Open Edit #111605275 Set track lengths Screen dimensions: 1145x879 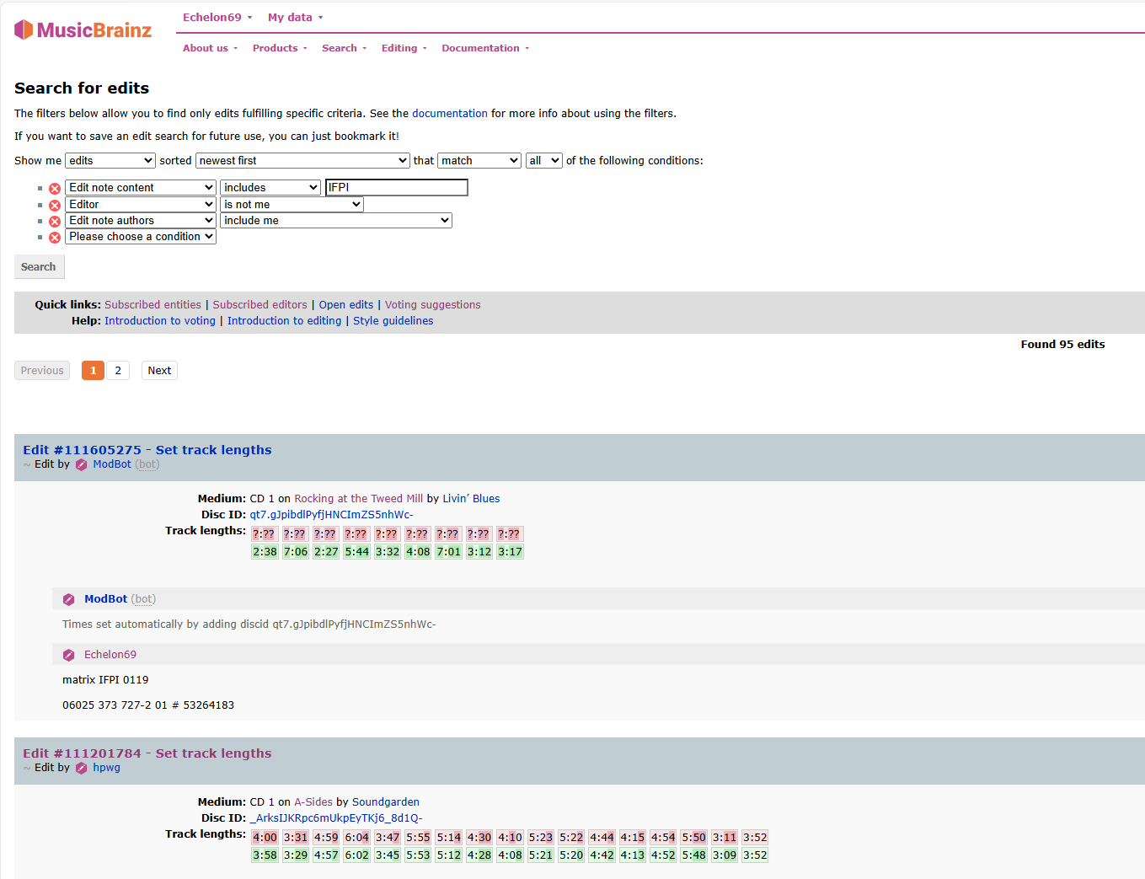click(x=147, y=450)
